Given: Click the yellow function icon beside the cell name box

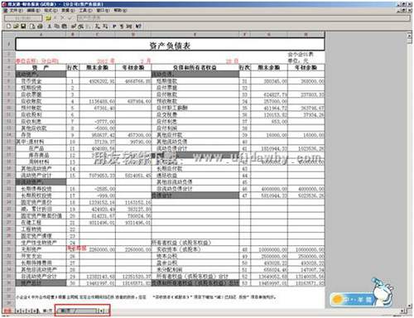Looking at the screenshot, I should point(48,18).
